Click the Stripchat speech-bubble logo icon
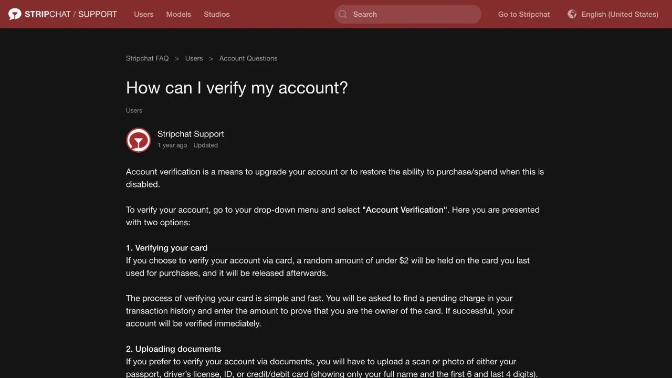The width and height of the screenshot is (672, 378). click(x=15, y=14)
